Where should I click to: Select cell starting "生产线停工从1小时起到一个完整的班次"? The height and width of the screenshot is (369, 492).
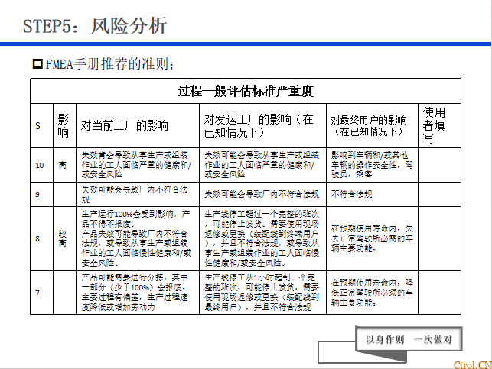(262, 293)
